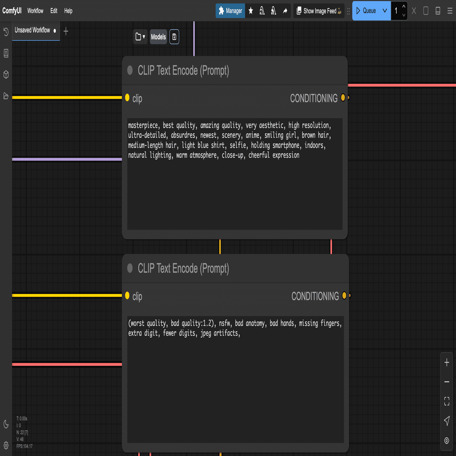Click the bottom panel toggle icon
The width and height of the screenshot is (456, 456).
point(438,11)
